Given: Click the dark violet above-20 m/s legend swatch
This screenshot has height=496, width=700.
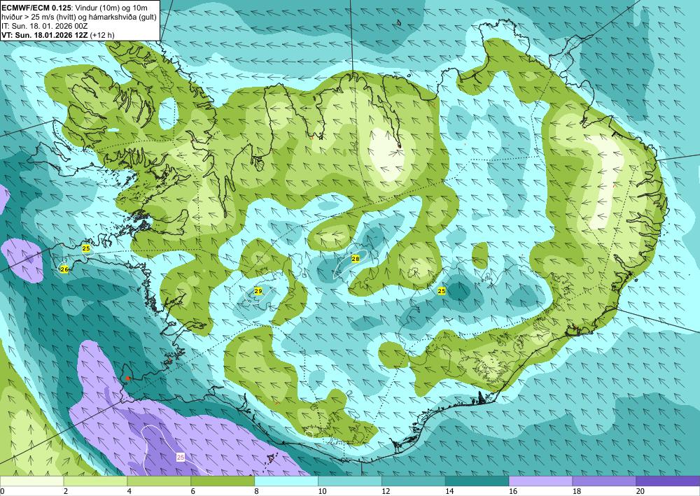Looking at the screenshot, I should pyautogui.click(x=668, y=481).
